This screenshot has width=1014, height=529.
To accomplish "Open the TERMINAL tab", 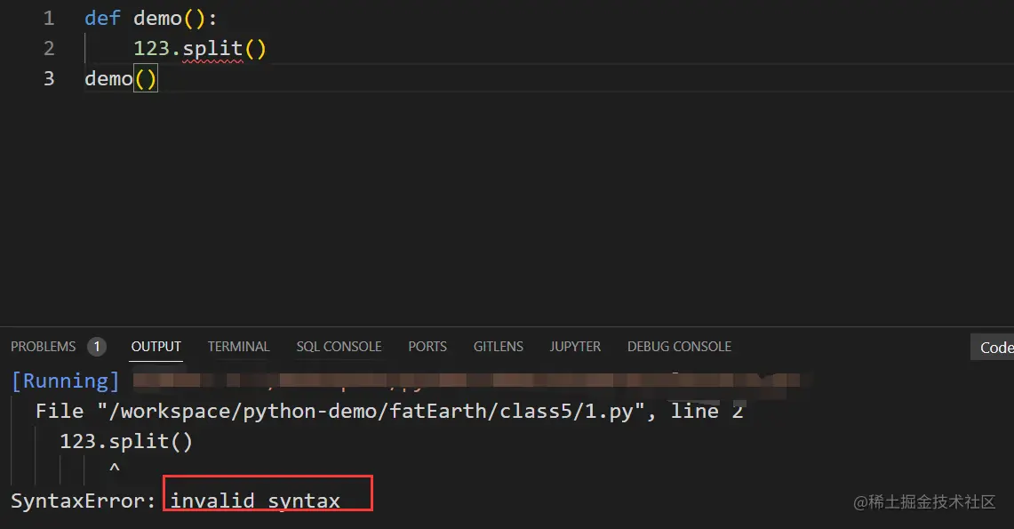I will [x=239, y=347].
